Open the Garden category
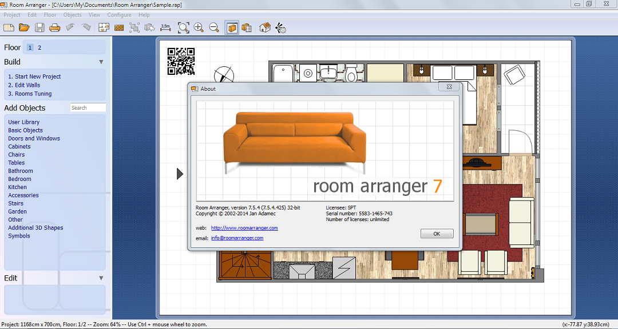 pyautogui.click(x=17, y=211)
